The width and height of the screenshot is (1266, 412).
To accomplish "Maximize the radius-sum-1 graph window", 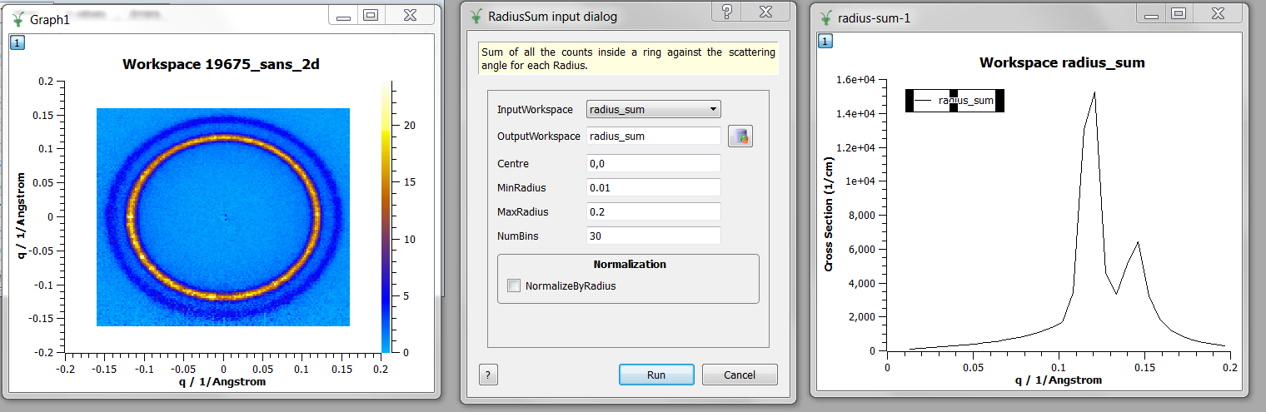I will [1178, 13].
